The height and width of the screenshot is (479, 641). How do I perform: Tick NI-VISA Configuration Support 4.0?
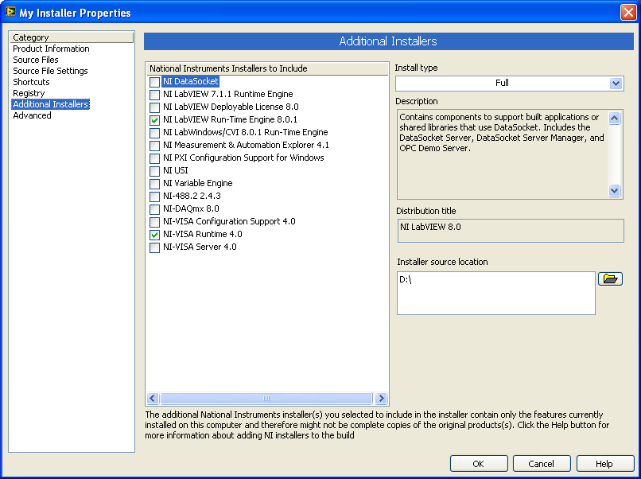coord(154,222)
